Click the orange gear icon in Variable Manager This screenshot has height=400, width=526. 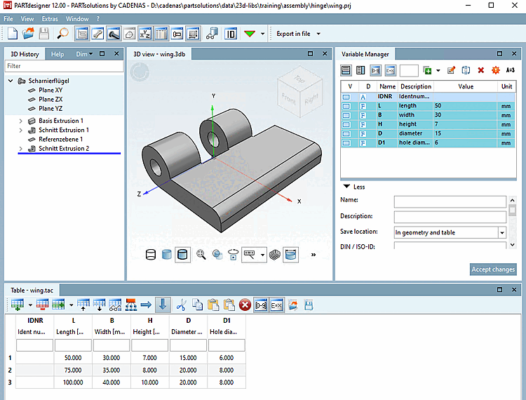495,70
